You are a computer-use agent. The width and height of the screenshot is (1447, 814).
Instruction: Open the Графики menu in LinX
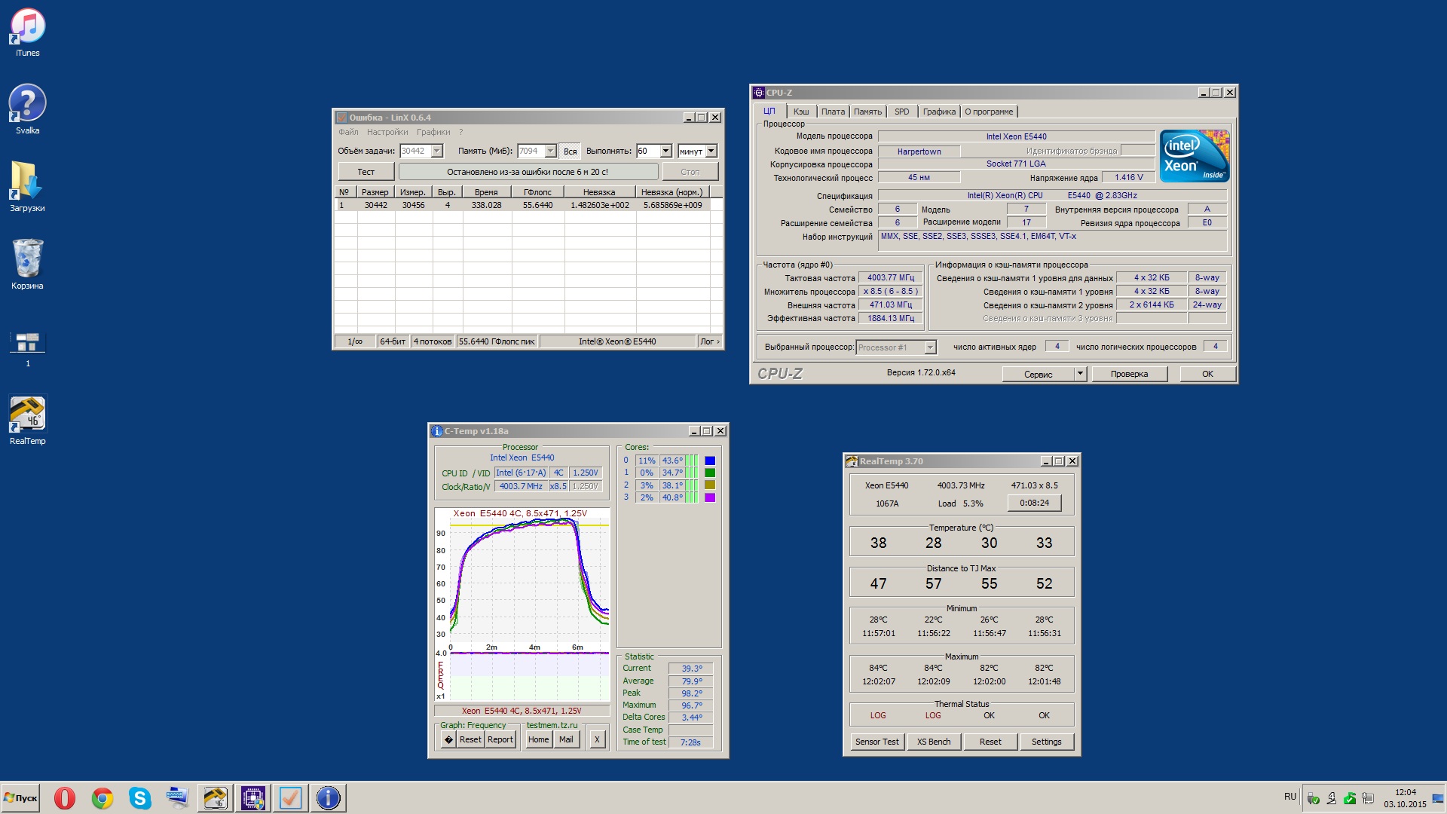(433, 132)
